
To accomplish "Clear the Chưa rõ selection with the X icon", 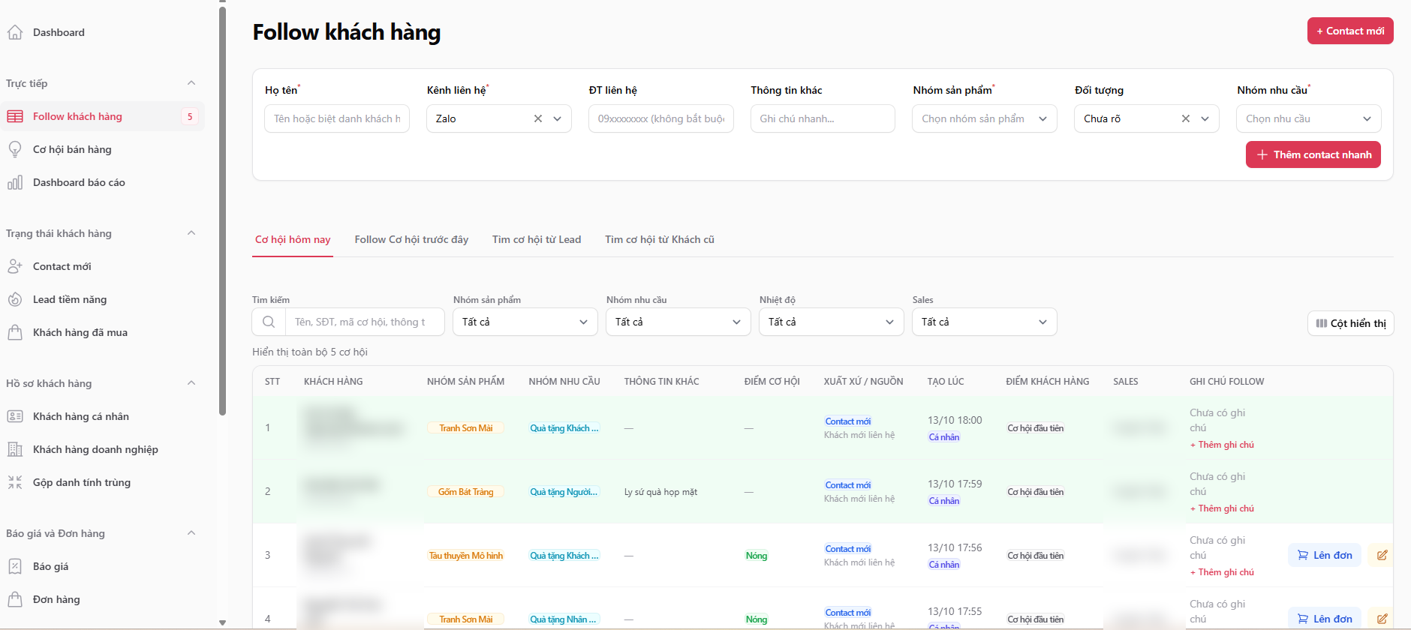I will coord(1186,118).
